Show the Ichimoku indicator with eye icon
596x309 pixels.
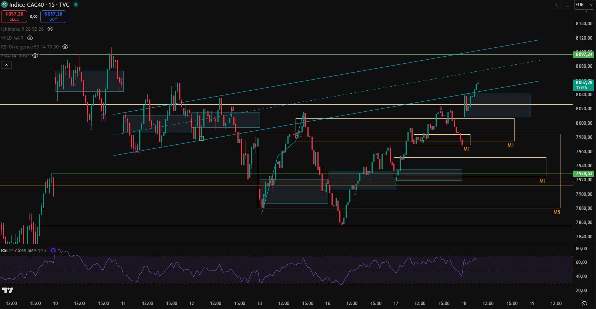coord(50,29)
